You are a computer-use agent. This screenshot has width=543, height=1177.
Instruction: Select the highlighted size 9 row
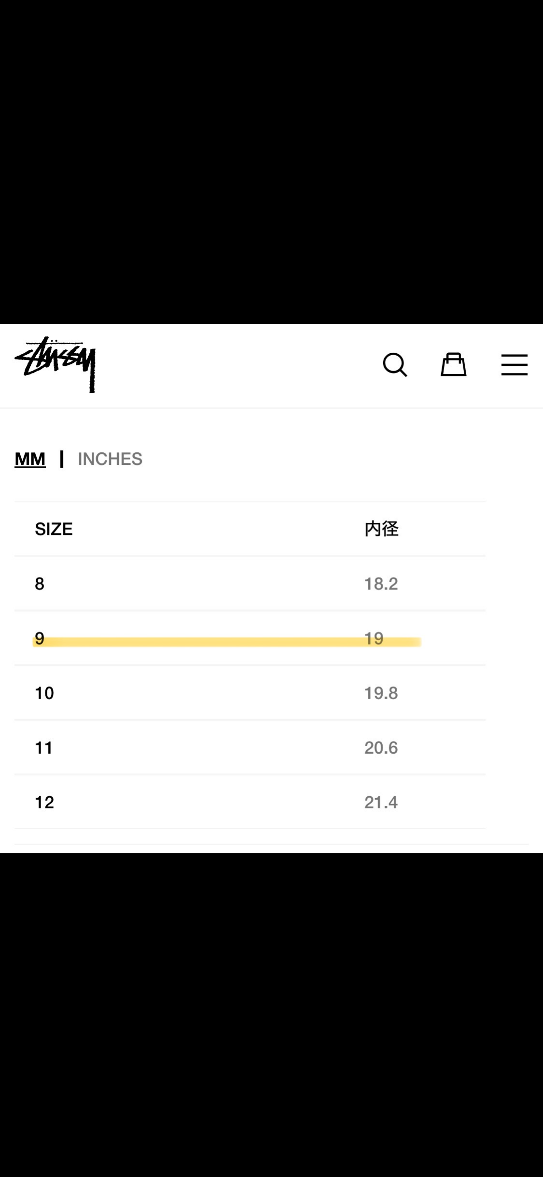click(250, 638)
